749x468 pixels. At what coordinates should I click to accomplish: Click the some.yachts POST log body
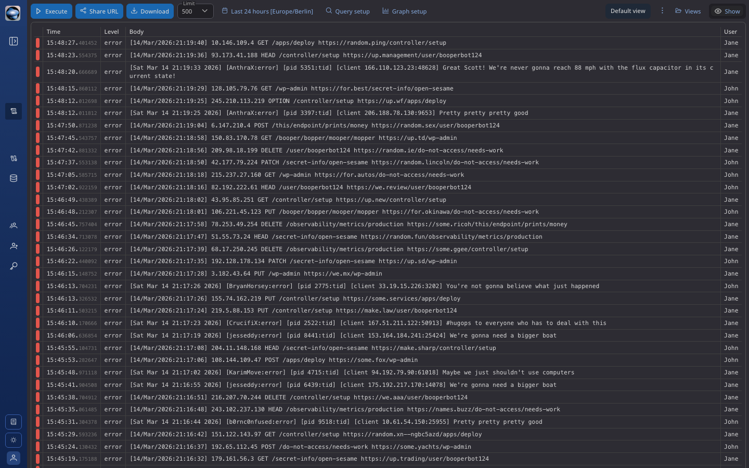coord(300,447)
